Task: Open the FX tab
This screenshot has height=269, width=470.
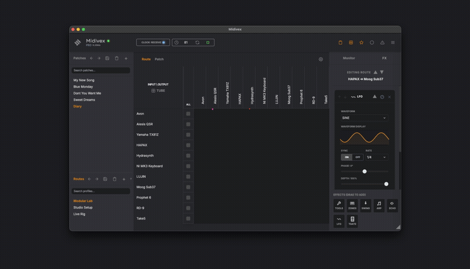Action: [x=384, y=58]
